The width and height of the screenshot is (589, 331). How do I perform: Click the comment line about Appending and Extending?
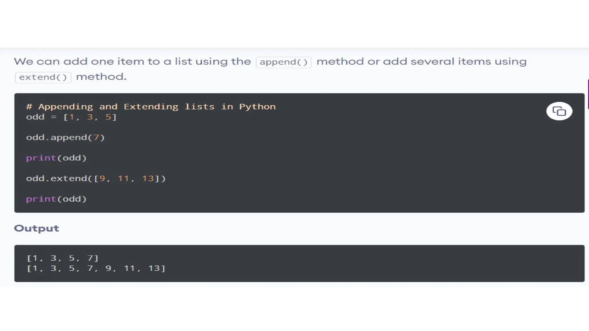tap(151, 107)
